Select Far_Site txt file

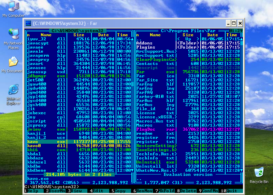click(x=188, y=80)
